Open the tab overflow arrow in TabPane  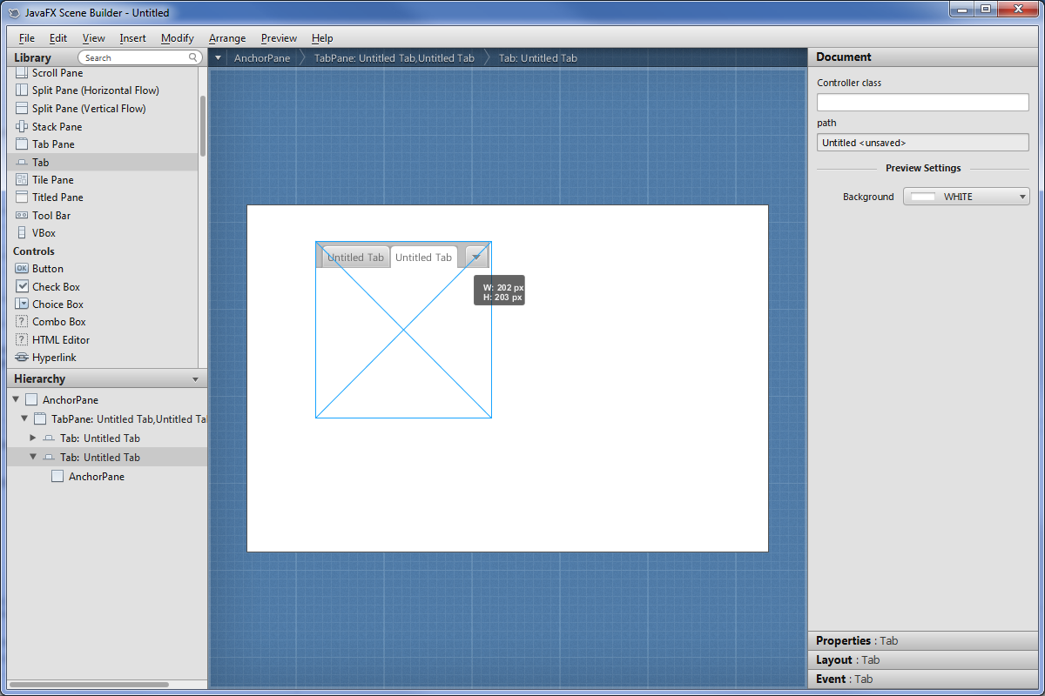(476, 256)
